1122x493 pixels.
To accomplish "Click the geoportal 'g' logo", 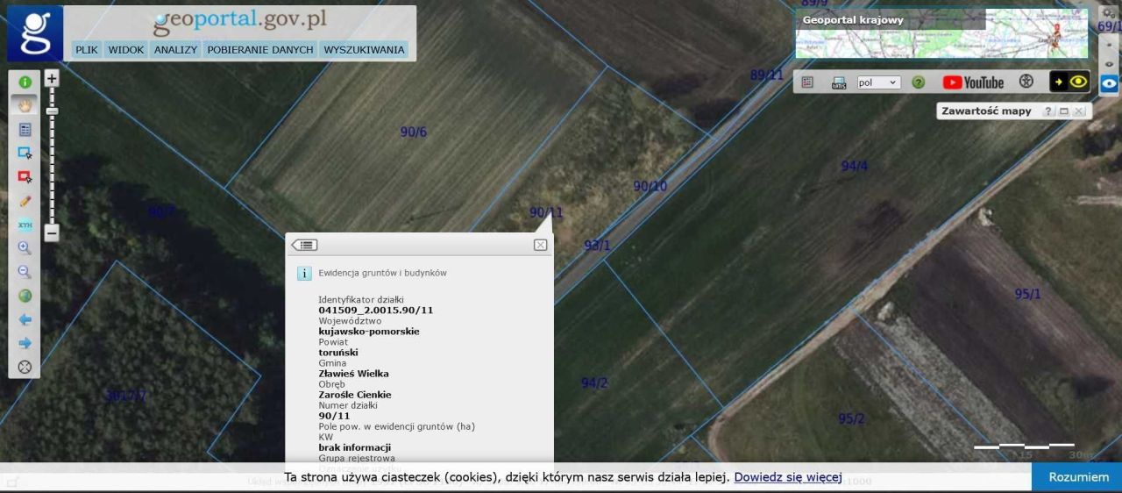I will pos(35,33).
